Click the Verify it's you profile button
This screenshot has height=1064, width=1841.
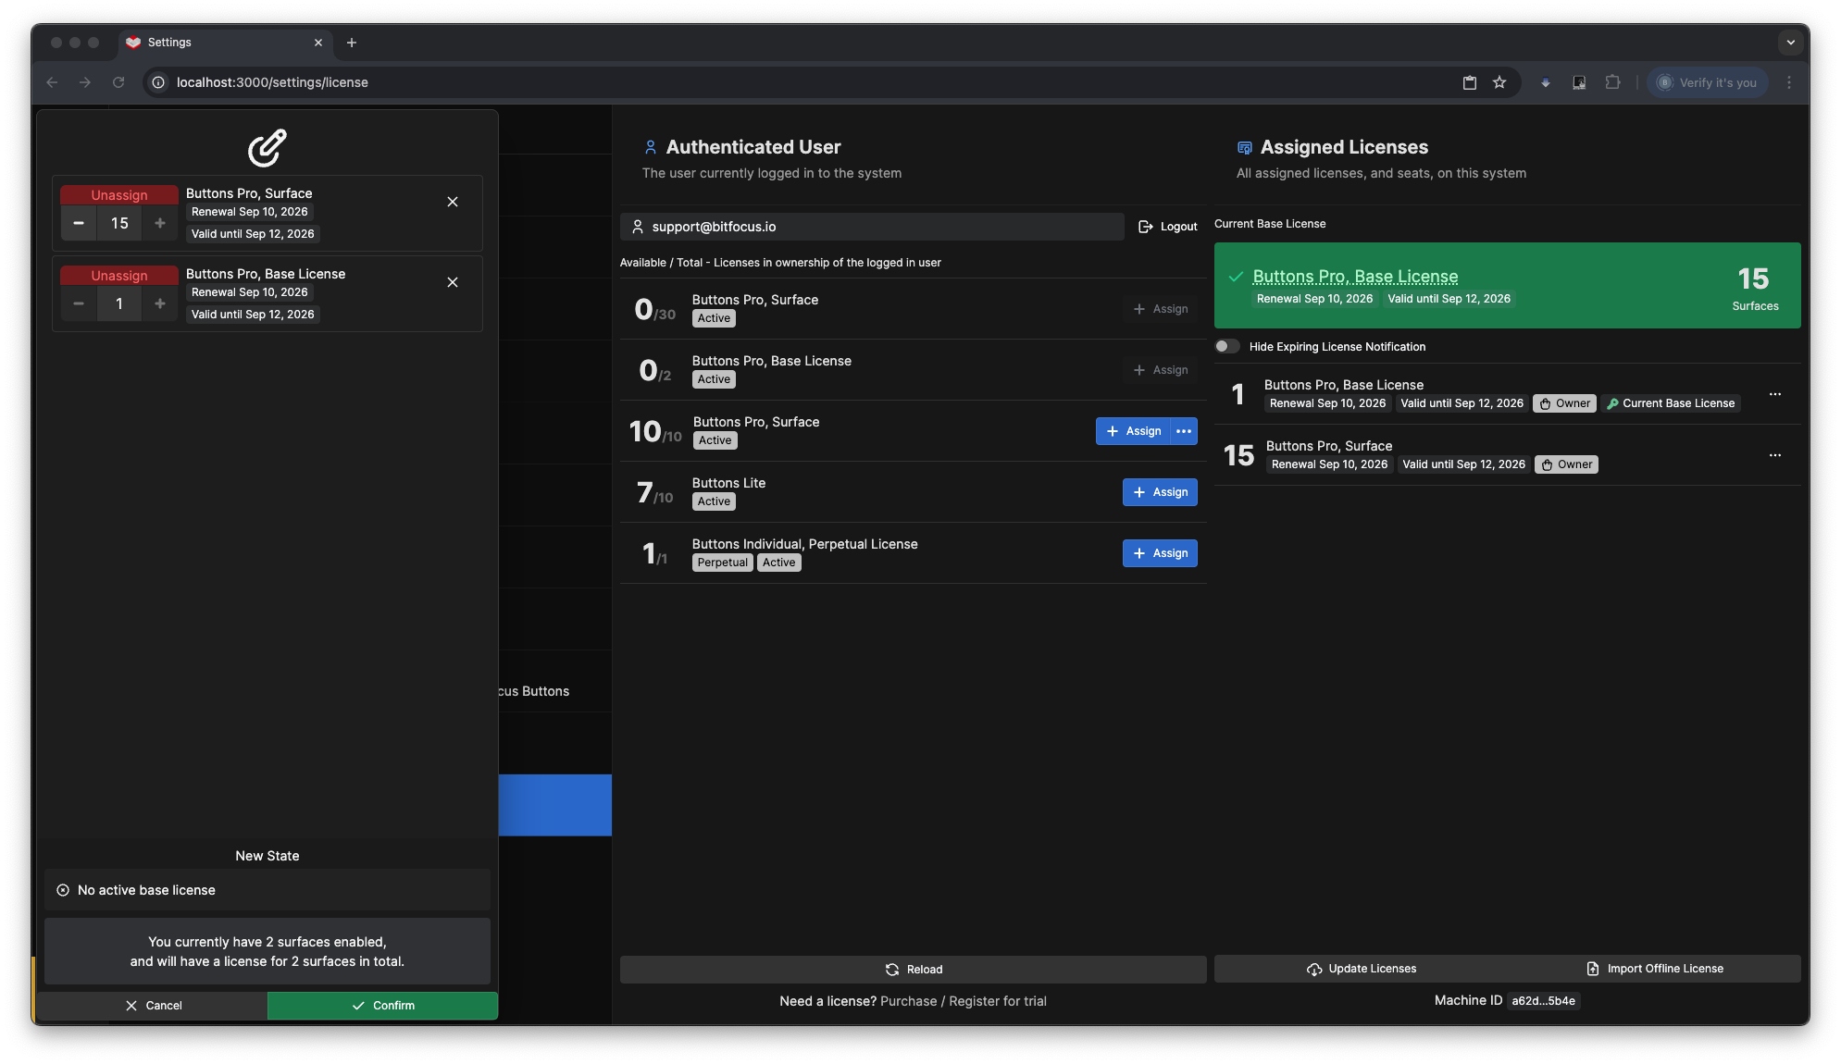click(x=1708, y=82)
